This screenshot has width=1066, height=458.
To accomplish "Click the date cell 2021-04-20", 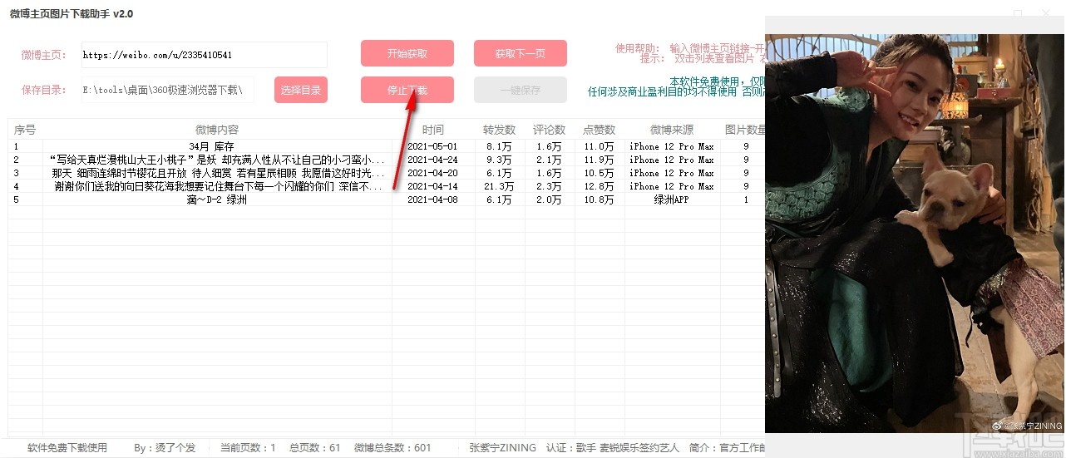I will (433, 173).
